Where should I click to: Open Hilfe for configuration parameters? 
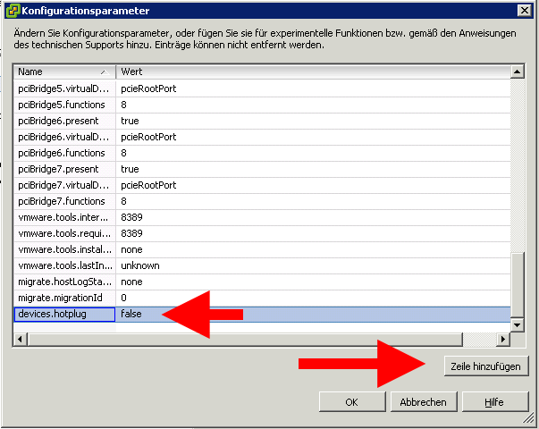(493, 402)
